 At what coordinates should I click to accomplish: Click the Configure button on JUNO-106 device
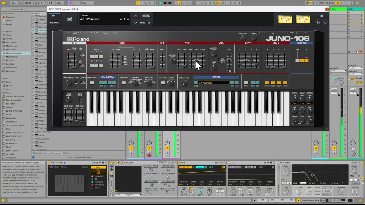point(162,163)
